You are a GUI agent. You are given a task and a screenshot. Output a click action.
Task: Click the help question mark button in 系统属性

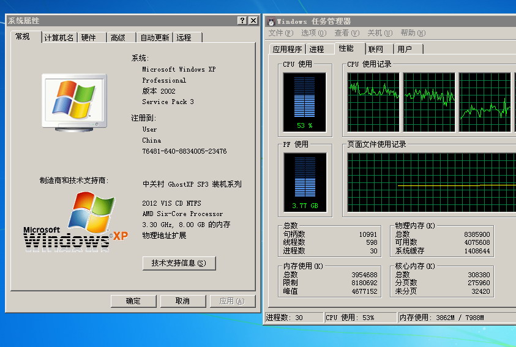[x=242, y=20]
